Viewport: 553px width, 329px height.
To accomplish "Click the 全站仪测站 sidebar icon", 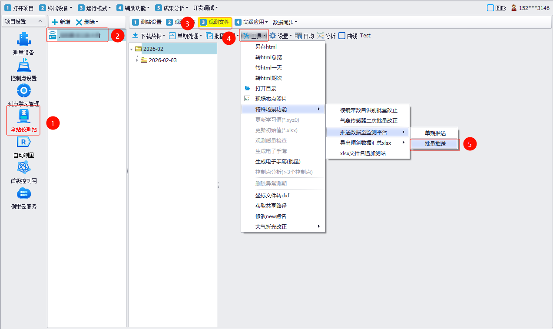I will point(23,116).
